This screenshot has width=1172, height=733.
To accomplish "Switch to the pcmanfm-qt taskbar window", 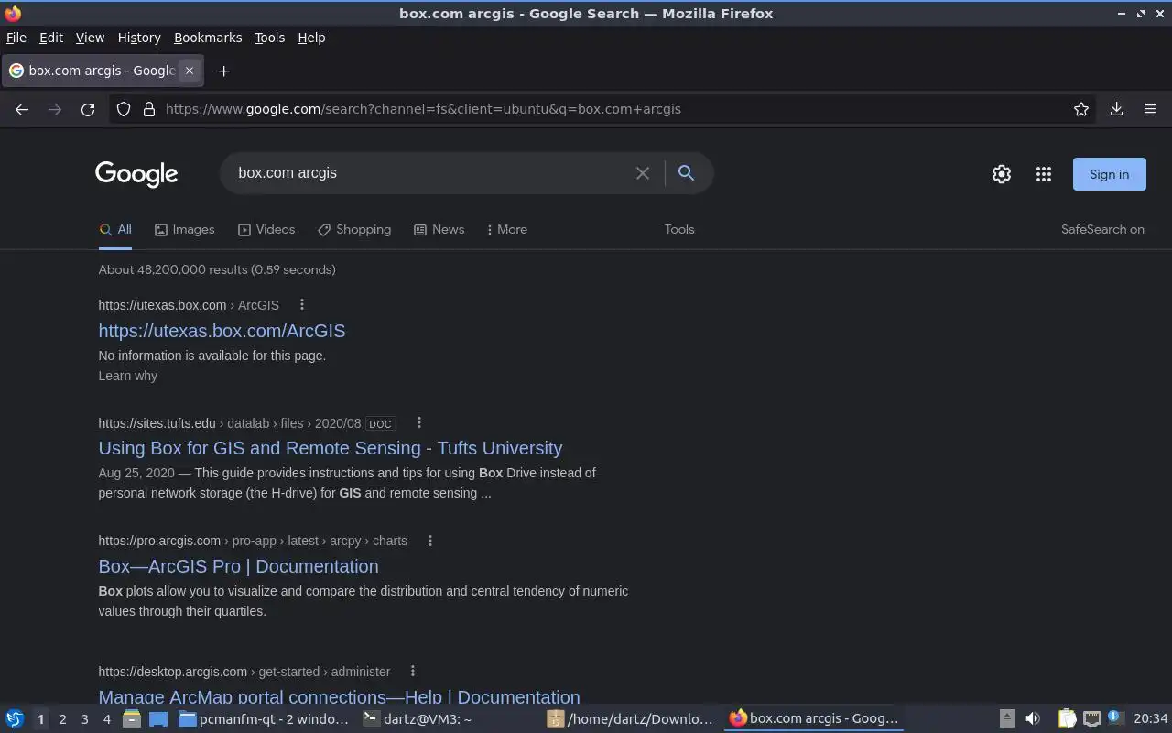I will (x=264, y=719).
